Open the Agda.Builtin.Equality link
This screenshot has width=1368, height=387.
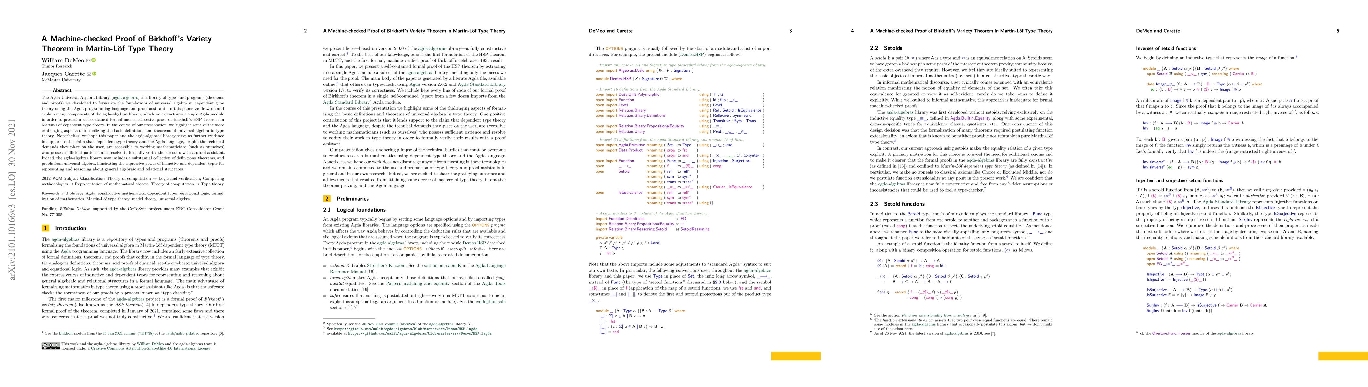[x=970, y=118]
